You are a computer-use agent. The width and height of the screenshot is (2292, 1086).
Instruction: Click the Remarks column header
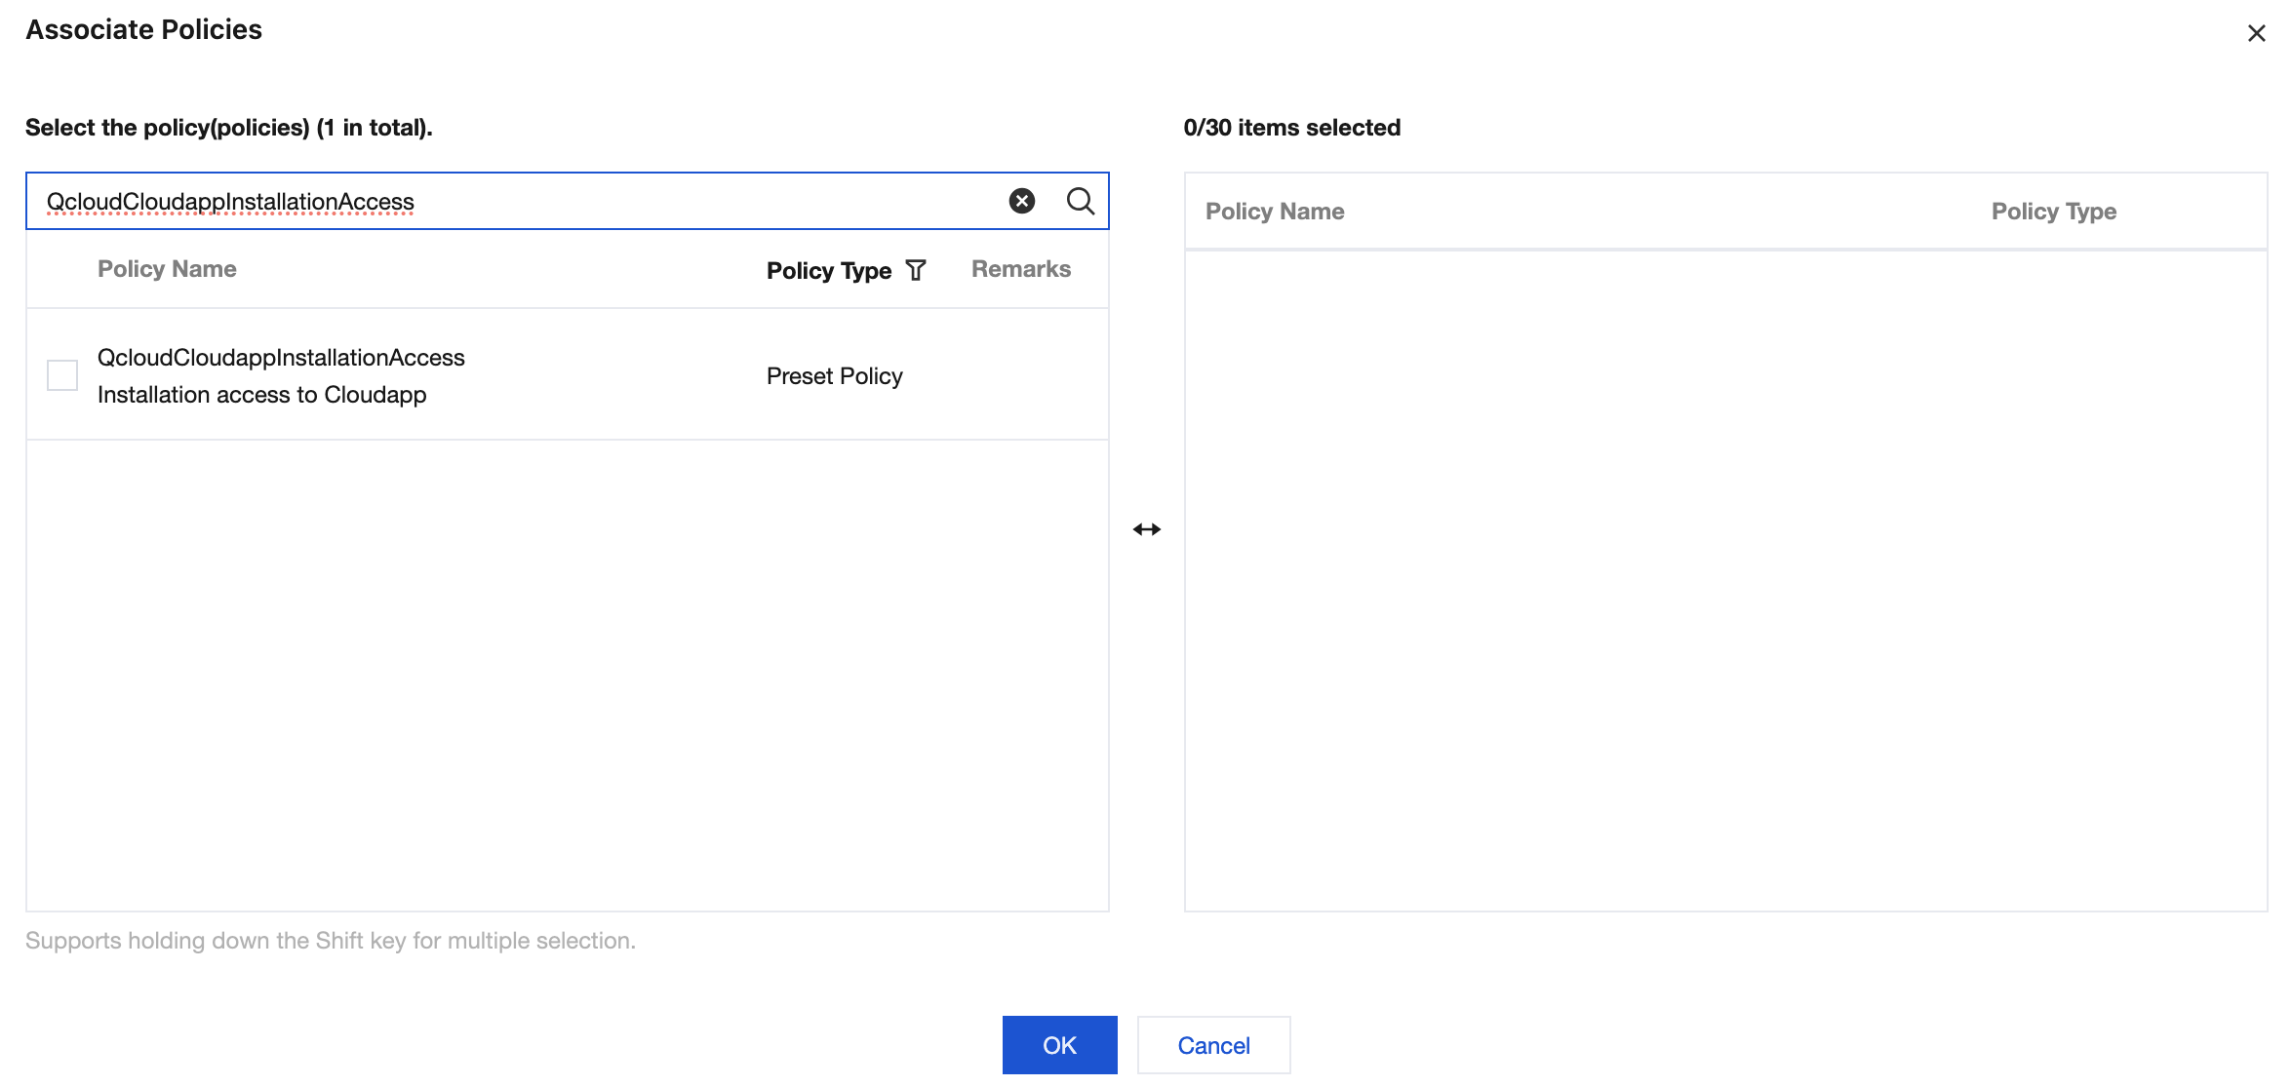click(1020, 269)
